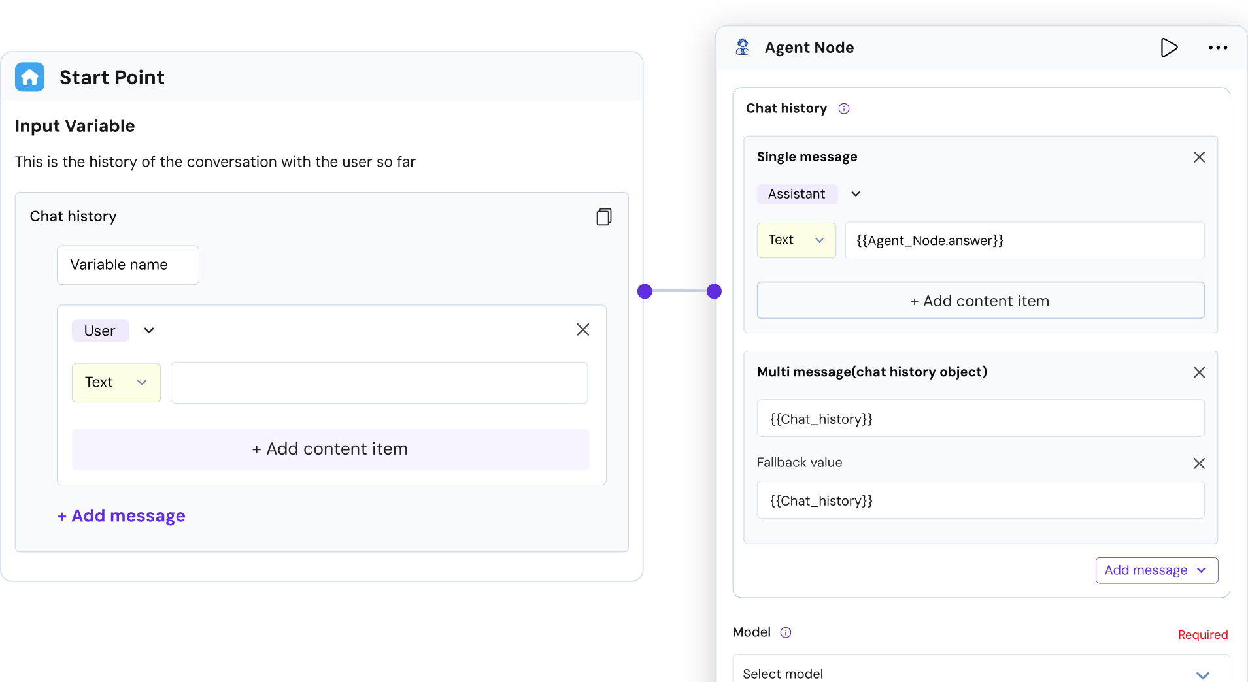The image size is (1248, 682).
Task: Remove the Single message block
Action: tap(1199, 157)
